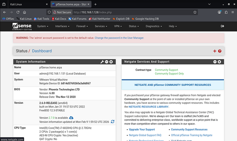The image size is (237, 141).
Task: Reload the pfSense page
Action: pos(18,12)
